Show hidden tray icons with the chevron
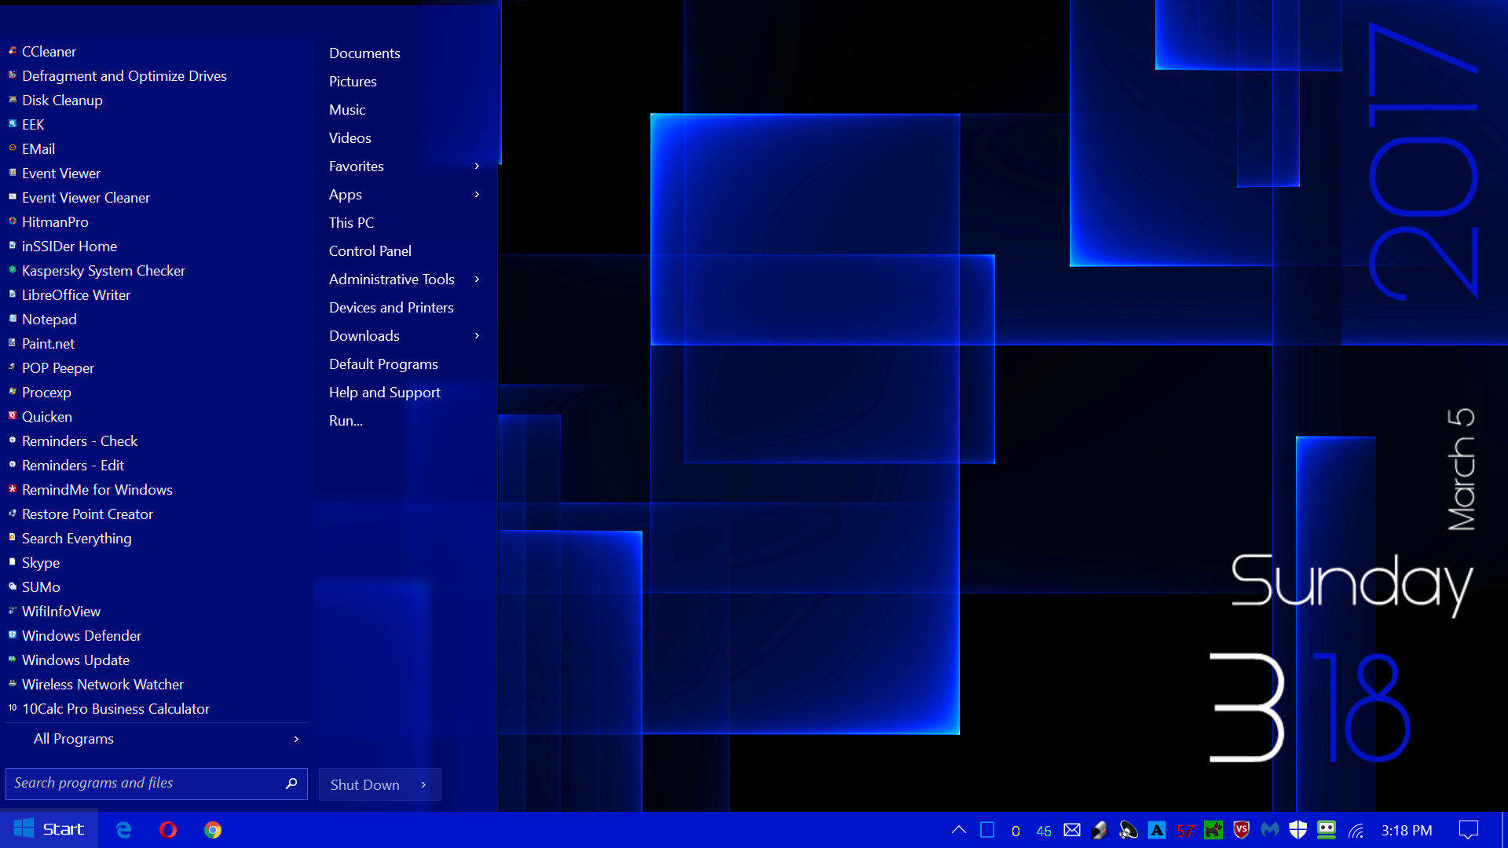This screenshot has width=1508, height=848. click(x=958, y=830)
